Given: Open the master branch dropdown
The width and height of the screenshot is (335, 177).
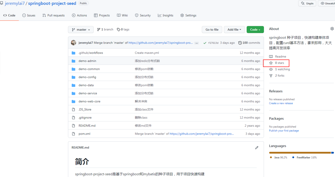Looking at the screenshot, I should pos(81,30).
